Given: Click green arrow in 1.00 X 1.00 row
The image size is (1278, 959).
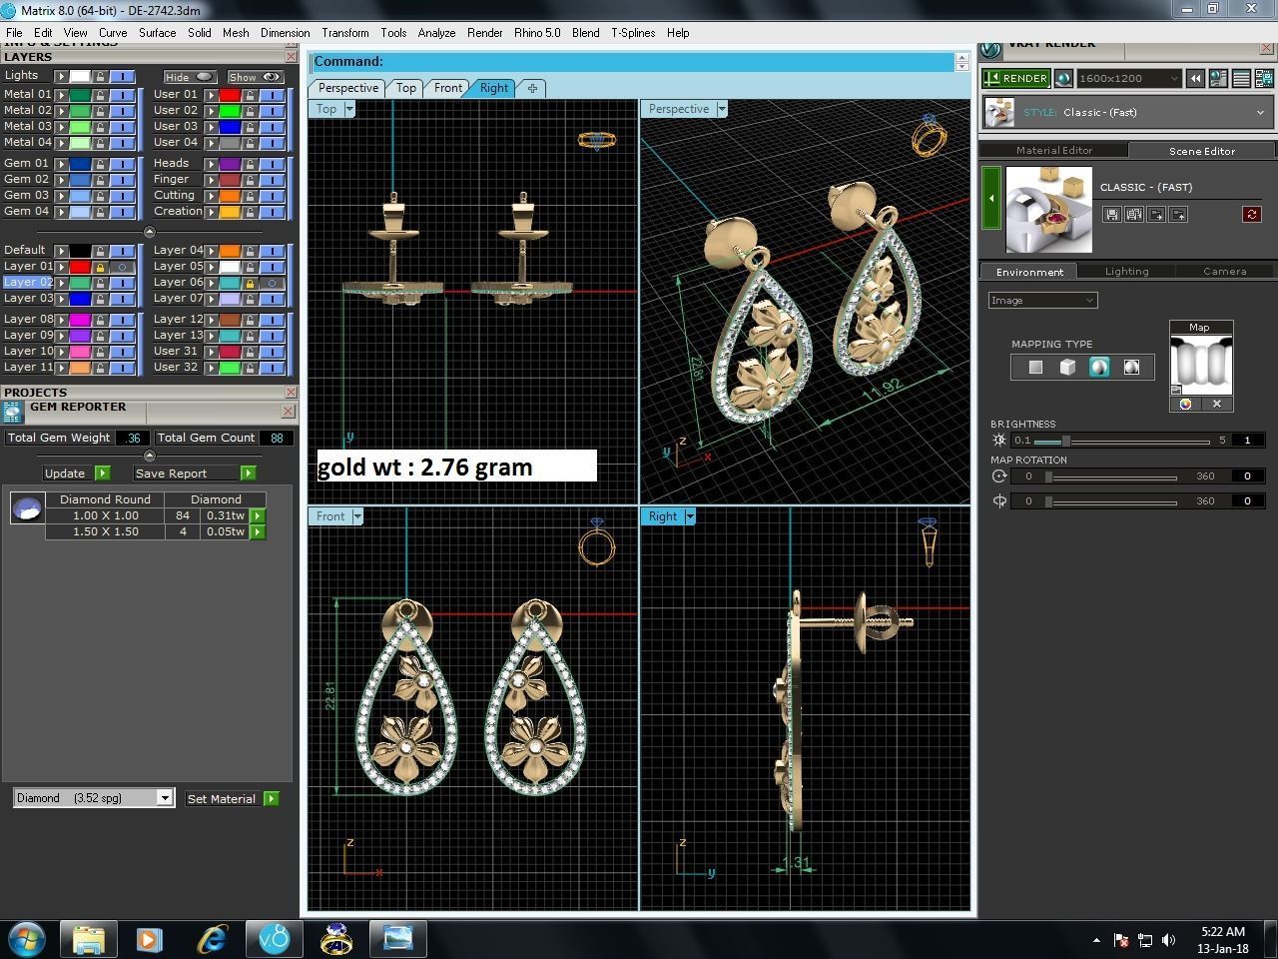Looking at the screenshot, I should click(258, 515).
